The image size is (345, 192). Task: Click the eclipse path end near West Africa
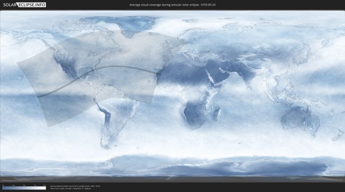[x=160, y=73]
